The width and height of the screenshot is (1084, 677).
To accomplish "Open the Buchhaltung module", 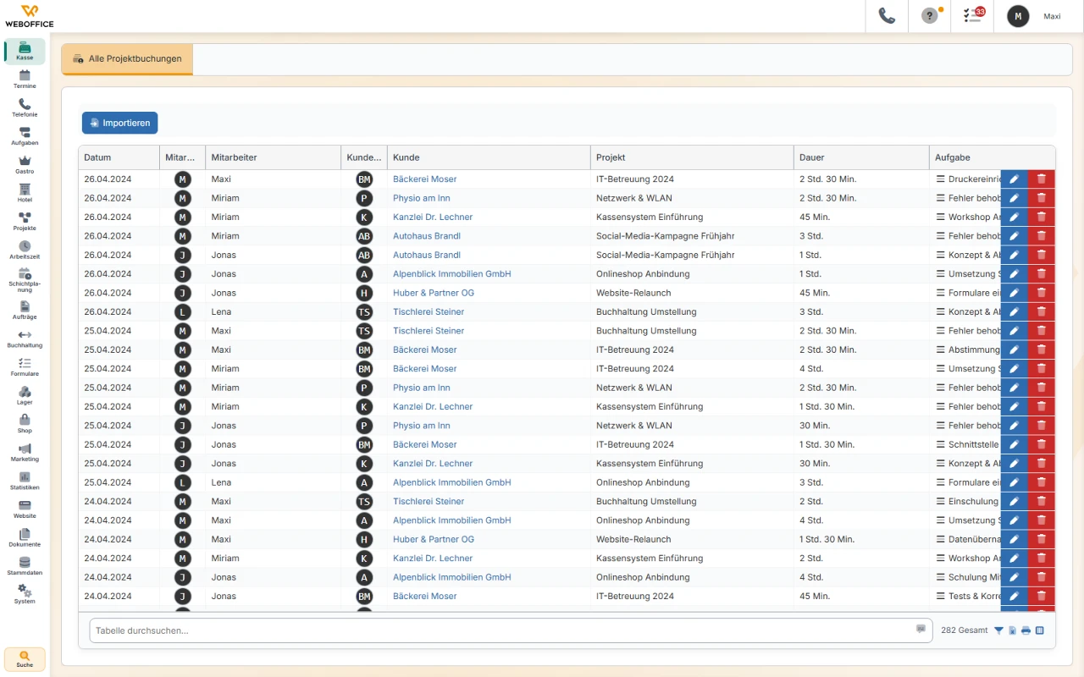I will [x=25, y=339].
